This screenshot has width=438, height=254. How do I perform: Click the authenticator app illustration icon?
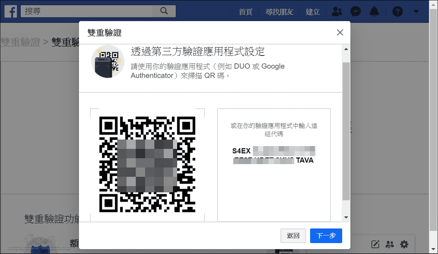click(108, 62)
